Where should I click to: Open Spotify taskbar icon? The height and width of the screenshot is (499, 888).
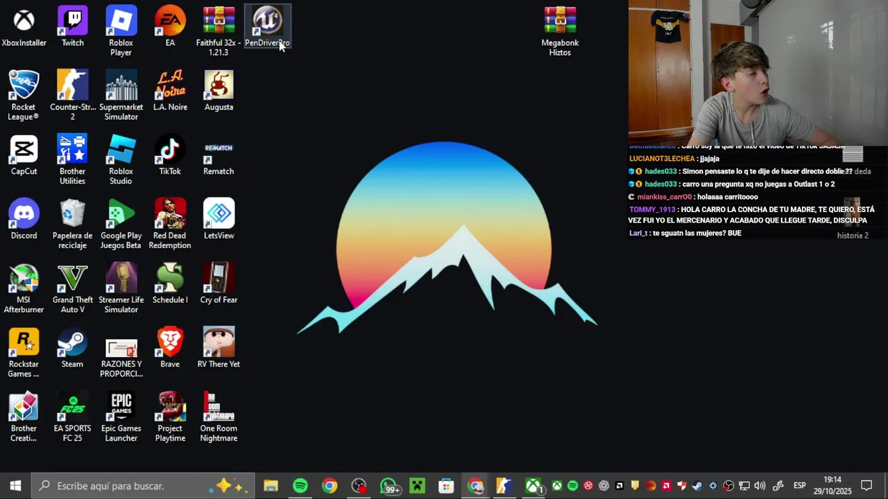(x=300, y=486)
